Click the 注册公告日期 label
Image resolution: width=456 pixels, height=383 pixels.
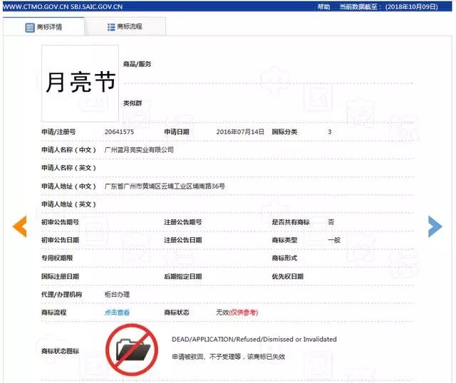tap(183, 240)
